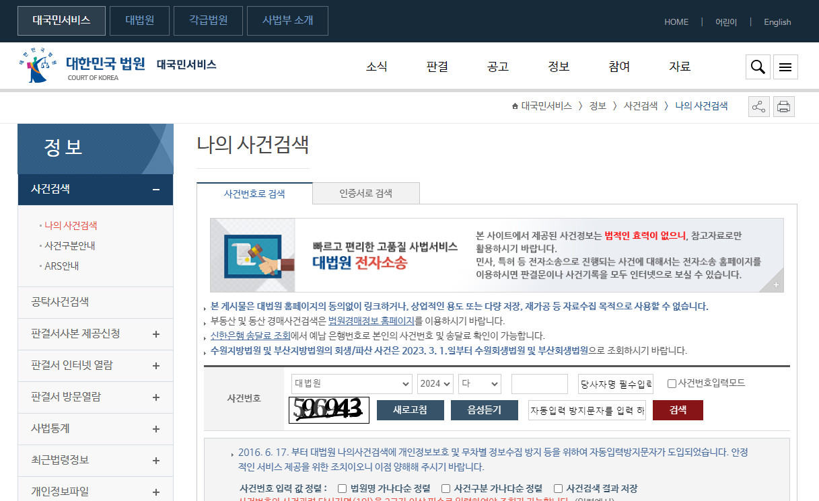Open 소식 main menu
The image size is (819, 501).
click(x=377, y=67)
